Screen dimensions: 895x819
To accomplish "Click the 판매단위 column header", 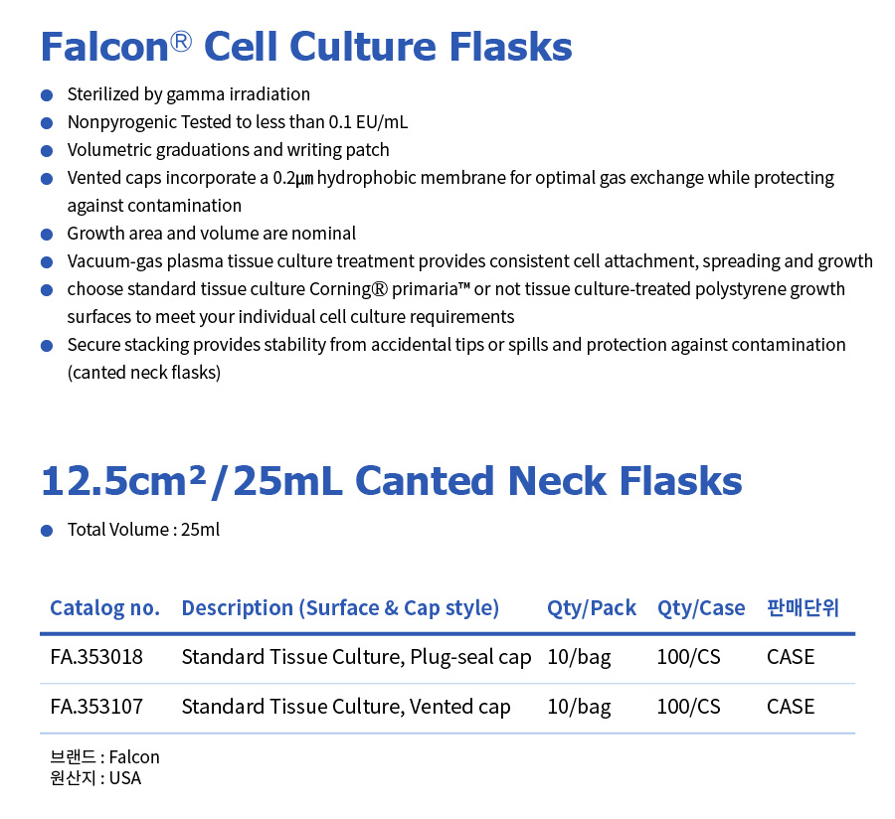I will [x=803, y=607].
